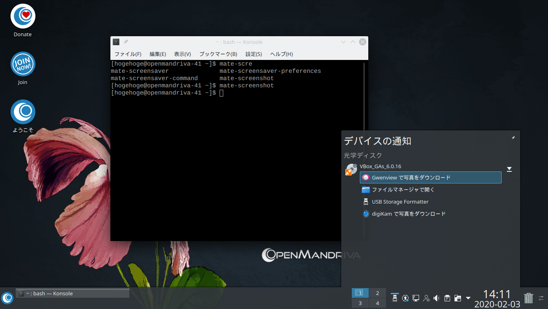
Task: Click the Gwenview icon in device actions
Action: [x=366, y=177]
